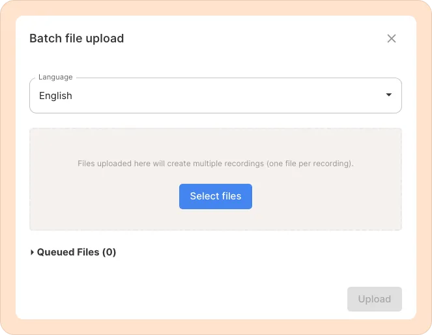This screenshot has width=432, height=335.
Task: Expand the Queued Files section triangle
Action: (x=33, y=252)
